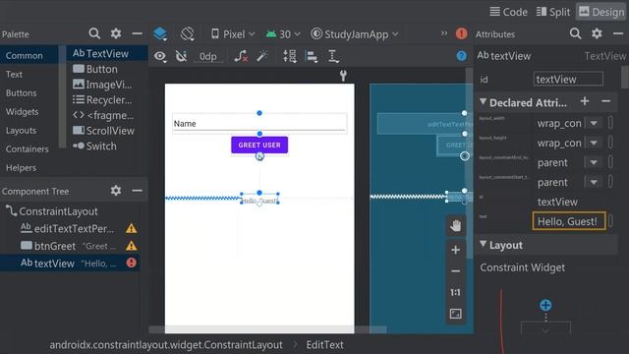Image resolution: width=629 pixels, height=354 pixels.
Task: Open second parent constraint dropdown arrow
Action: click(x=594, y=182)
